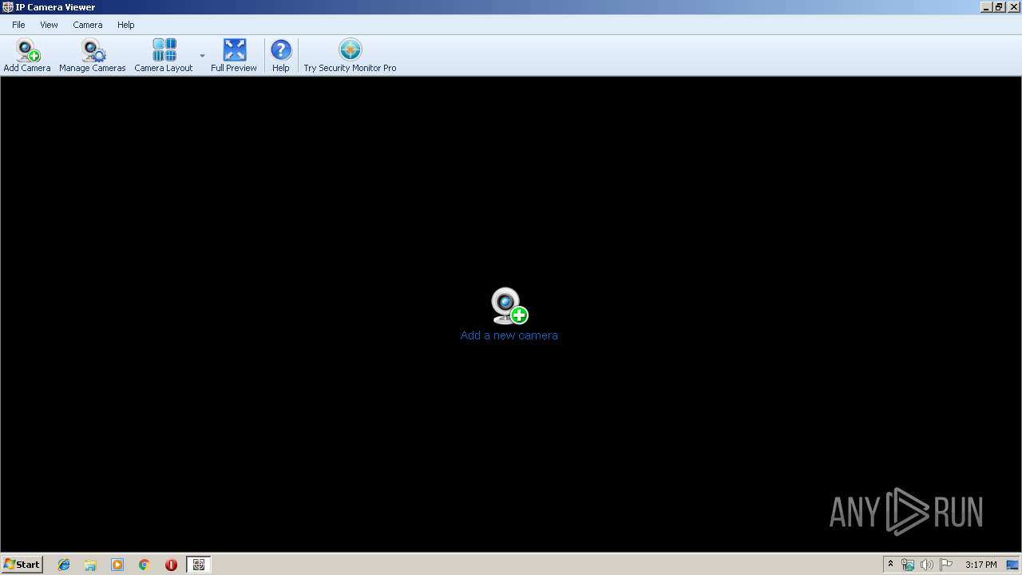Click the clock showing 3:17 PM
The width and height of the screenshot is (1022, 575).
[x=980, y=565]
